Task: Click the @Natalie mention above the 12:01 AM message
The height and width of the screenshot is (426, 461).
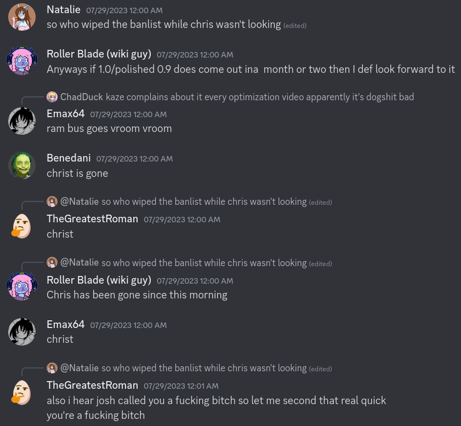Action: pos(79,368)
